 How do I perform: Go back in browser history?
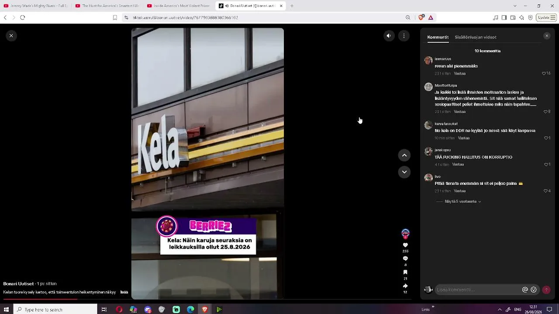coord(5,17)
